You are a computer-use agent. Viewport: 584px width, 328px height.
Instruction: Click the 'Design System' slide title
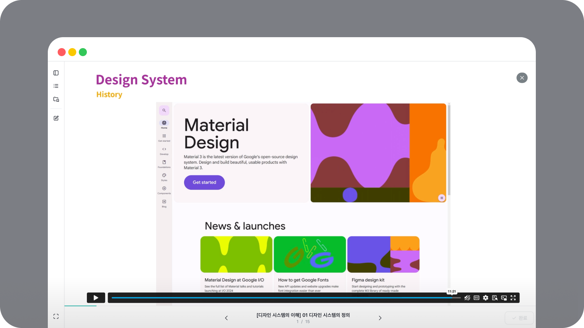tap(141, 80)
